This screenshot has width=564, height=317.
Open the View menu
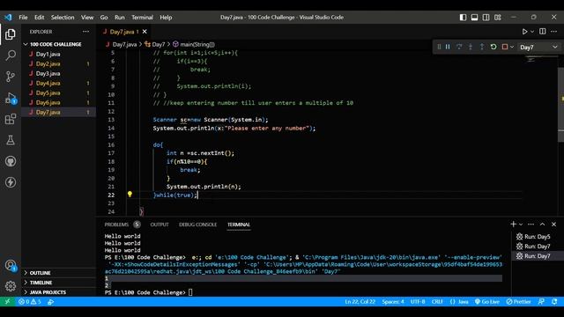point(87,18)
